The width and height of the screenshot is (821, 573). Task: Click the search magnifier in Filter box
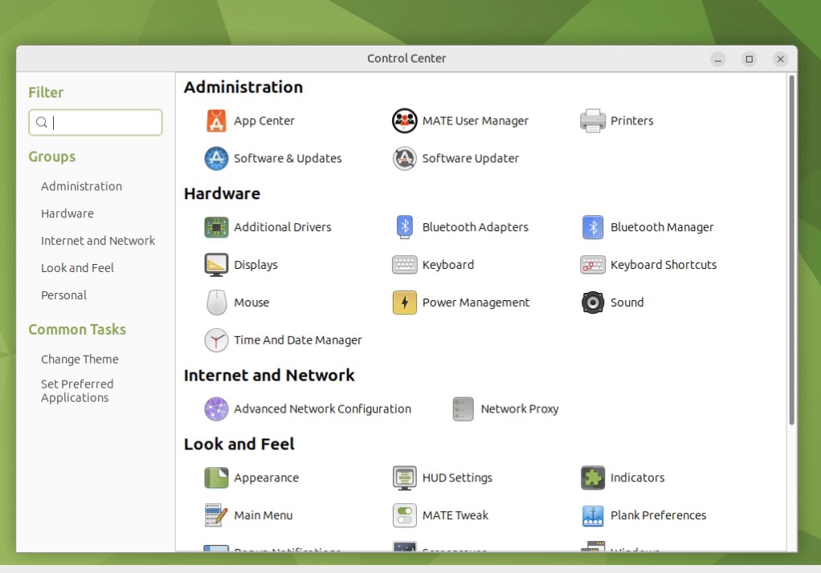point(41,123)
